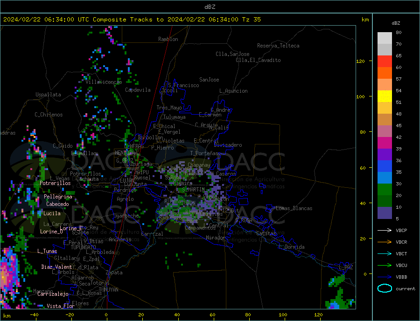Click the 'VBCP' legend label

(401, 230)
